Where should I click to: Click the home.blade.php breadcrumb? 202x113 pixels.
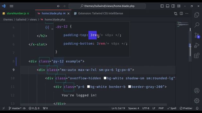point(55,19)
